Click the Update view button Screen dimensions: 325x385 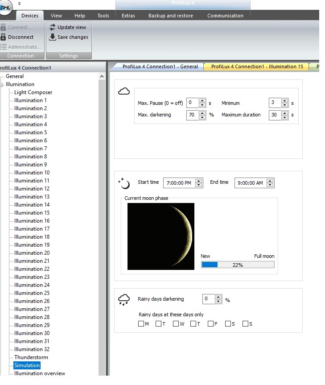tap(68, 27)
